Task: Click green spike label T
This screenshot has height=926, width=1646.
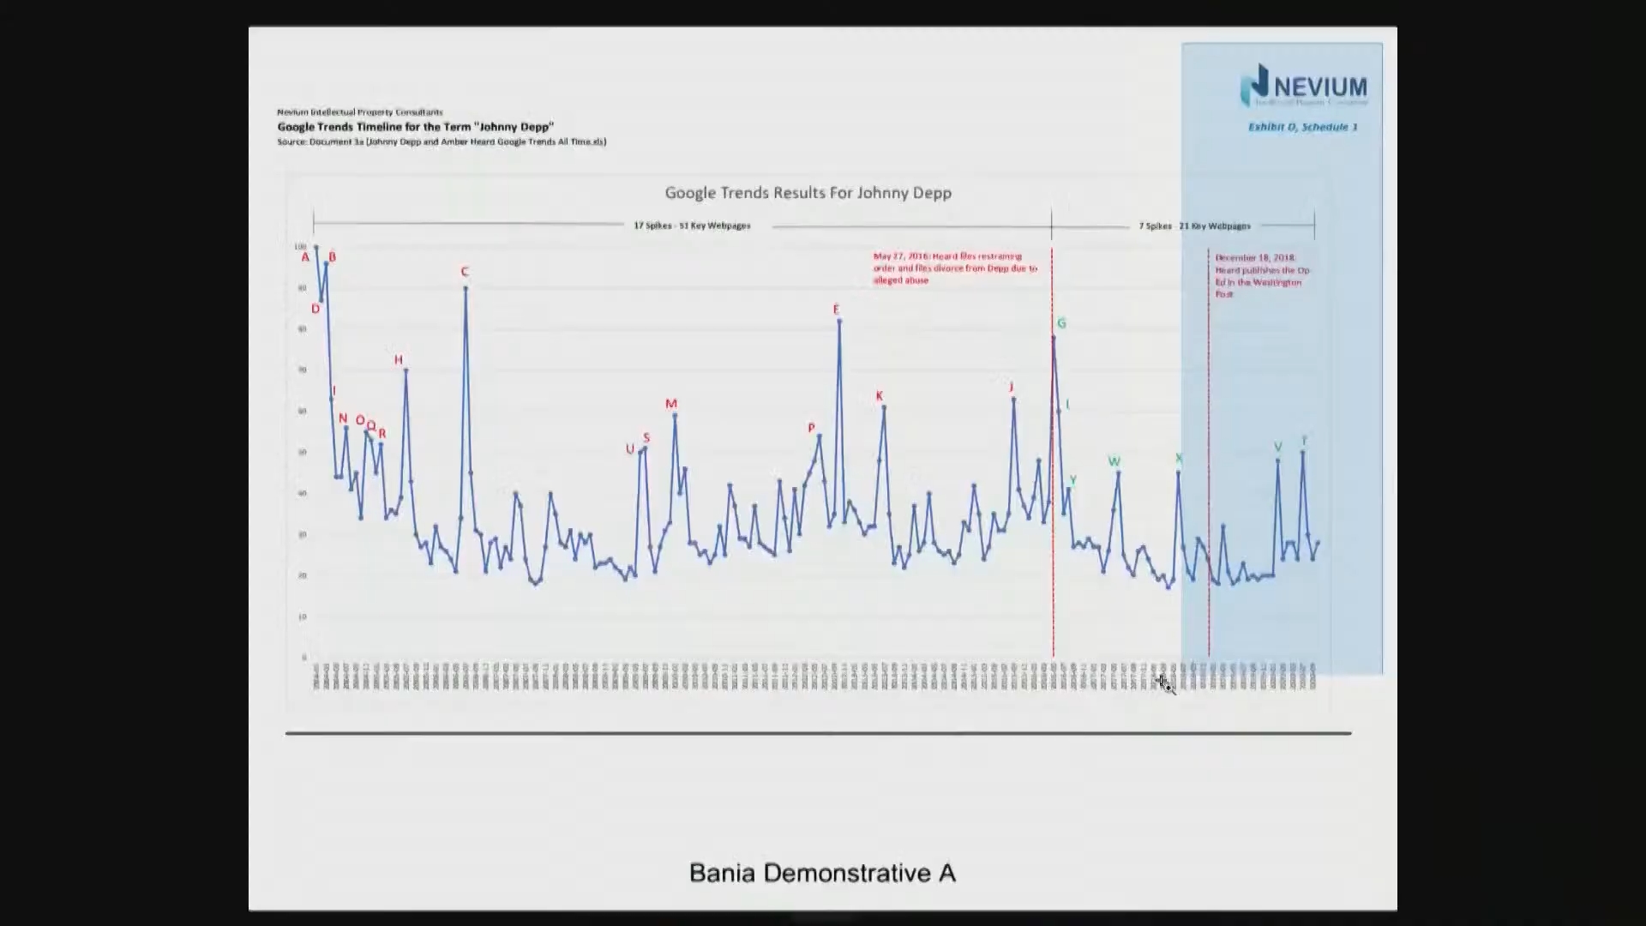Action: pos(1304,441)
